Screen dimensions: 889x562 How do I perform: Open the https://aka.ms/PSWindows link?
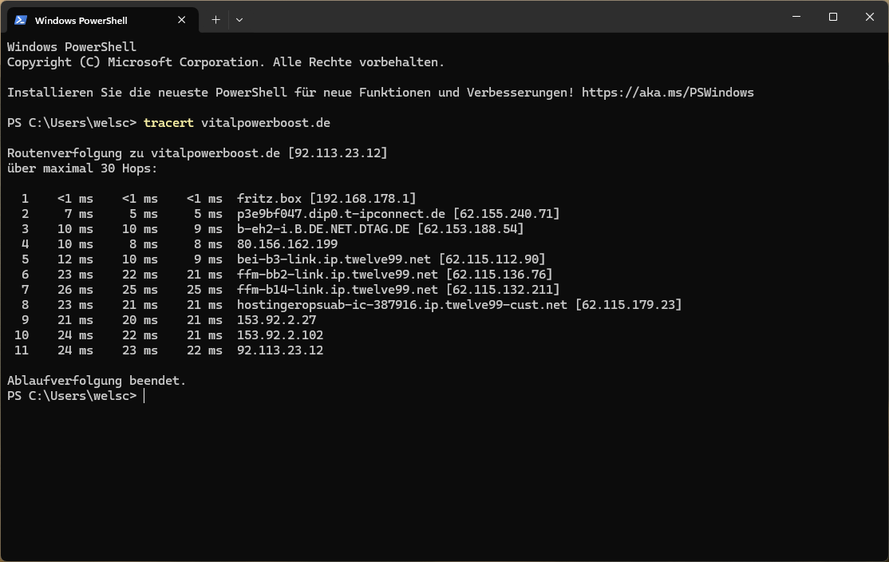point(667,93)
